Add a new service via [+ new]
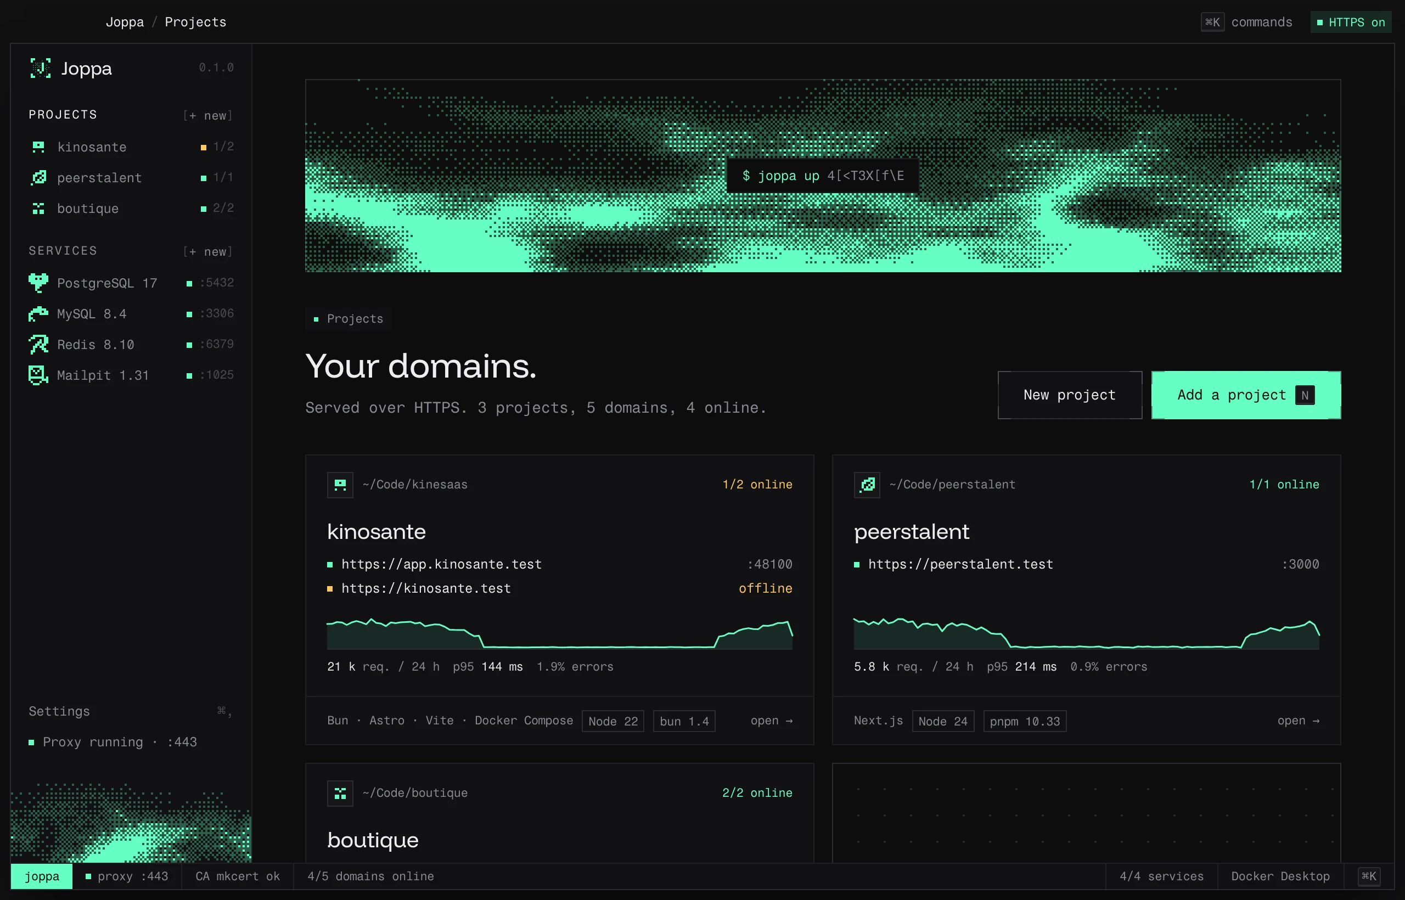This screenshot has width=1405, height=900. 208,251
